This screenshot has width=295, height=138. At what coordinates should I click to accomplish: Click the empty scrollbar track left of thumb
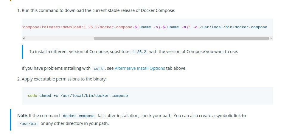point(60,38)
